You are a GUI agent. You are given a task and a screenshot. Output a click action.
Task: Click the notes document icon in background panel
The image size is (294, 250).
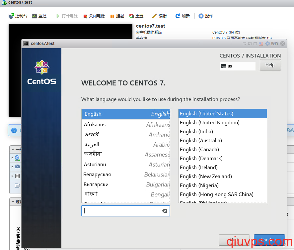click(17, 186)
